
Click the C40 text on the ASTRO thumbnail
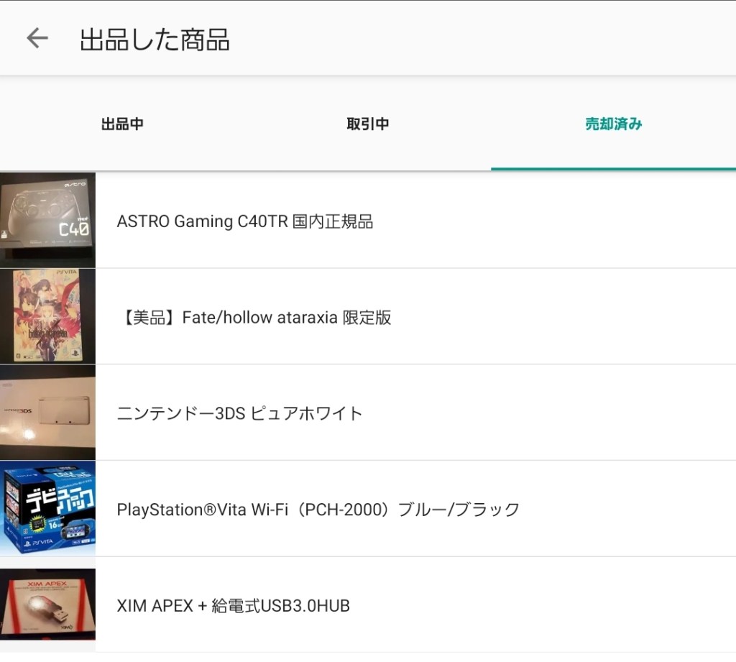click(73, 230)
